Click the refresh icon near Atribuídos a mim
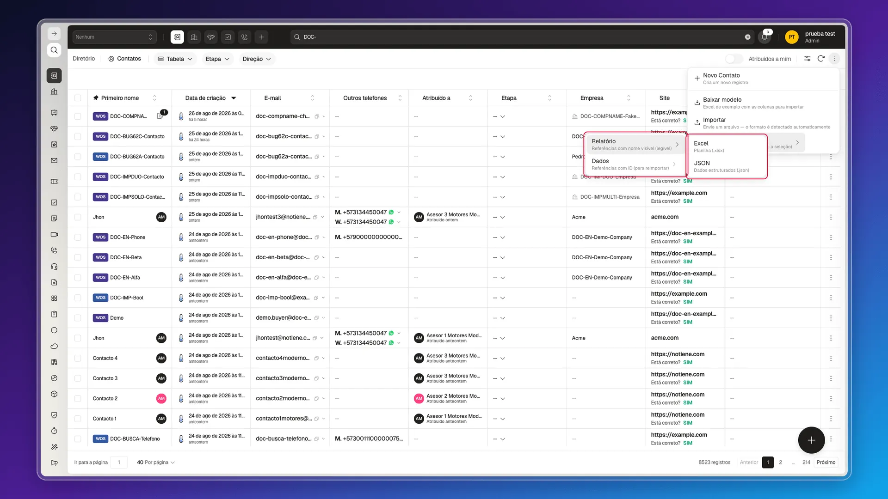Viewport: 888px width, 499px height. point(821,59)
